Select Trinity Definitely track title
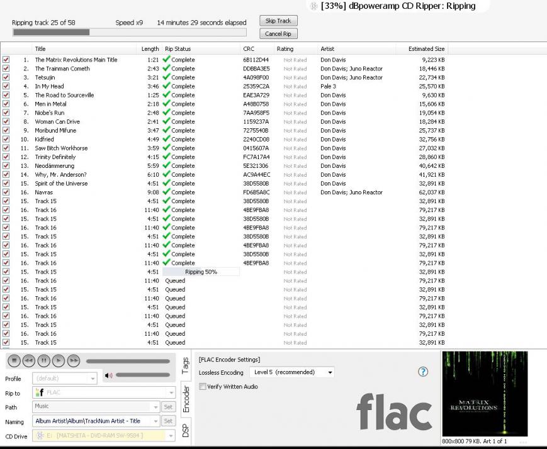Viewport: 547px width, 449px height. tap(55, 157)
